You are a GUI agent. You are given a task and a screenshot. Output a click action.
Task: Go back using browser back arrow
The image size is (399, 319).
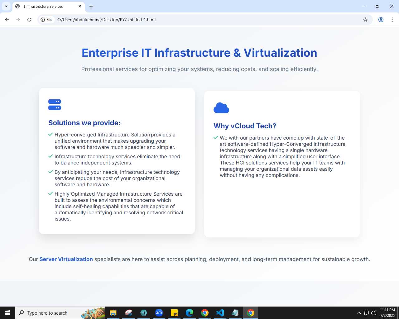point(7,20)
